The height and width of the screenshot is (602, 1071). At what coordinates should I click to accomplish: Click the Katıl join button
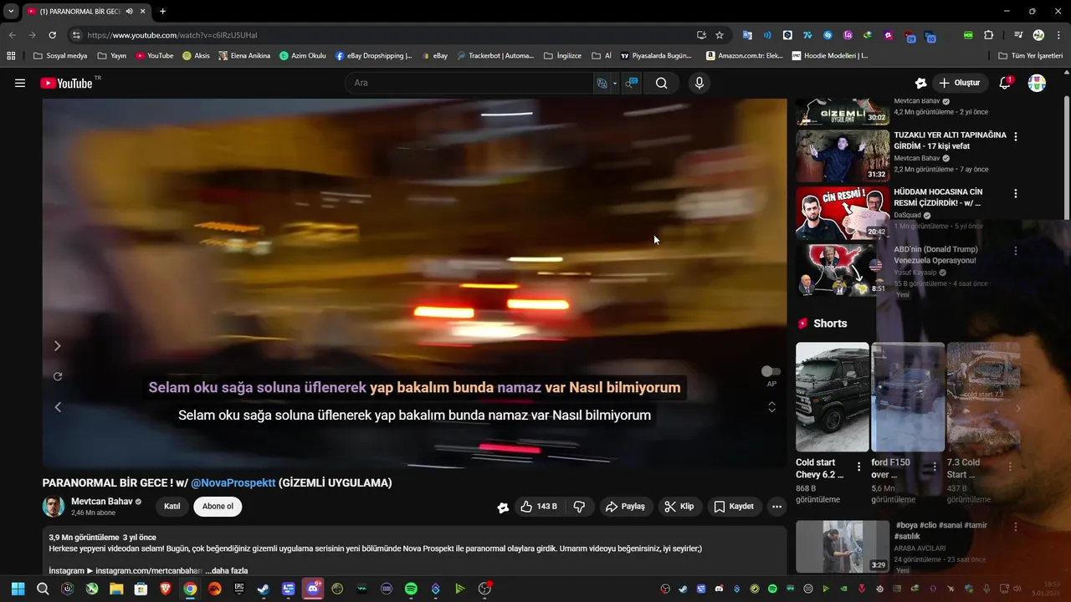click(172, 507)
